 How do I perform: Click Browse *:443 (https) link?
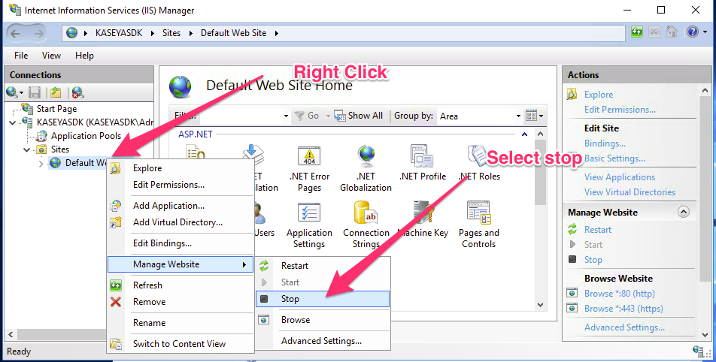coord(623,308)
